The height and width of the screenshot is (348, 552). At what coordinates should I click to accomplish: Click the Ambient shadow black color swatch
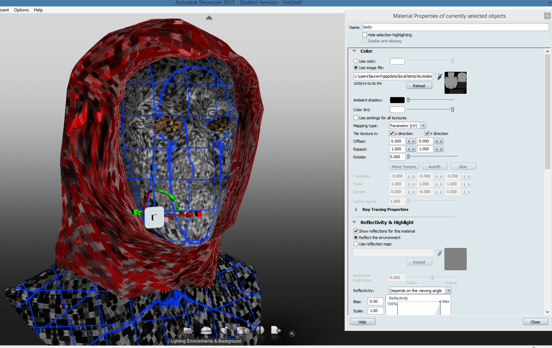pos(397,100)
